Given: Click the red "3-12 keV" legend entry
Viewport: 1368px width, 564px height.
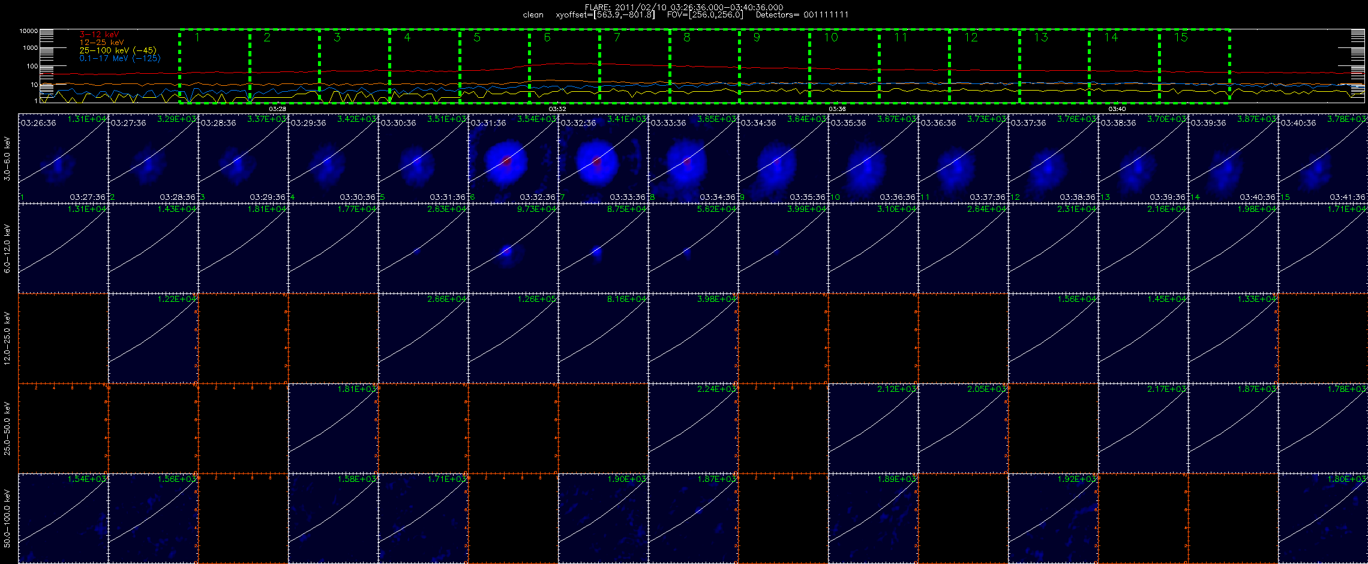Looking at the screenshot, I should click(x=99, y=35).
